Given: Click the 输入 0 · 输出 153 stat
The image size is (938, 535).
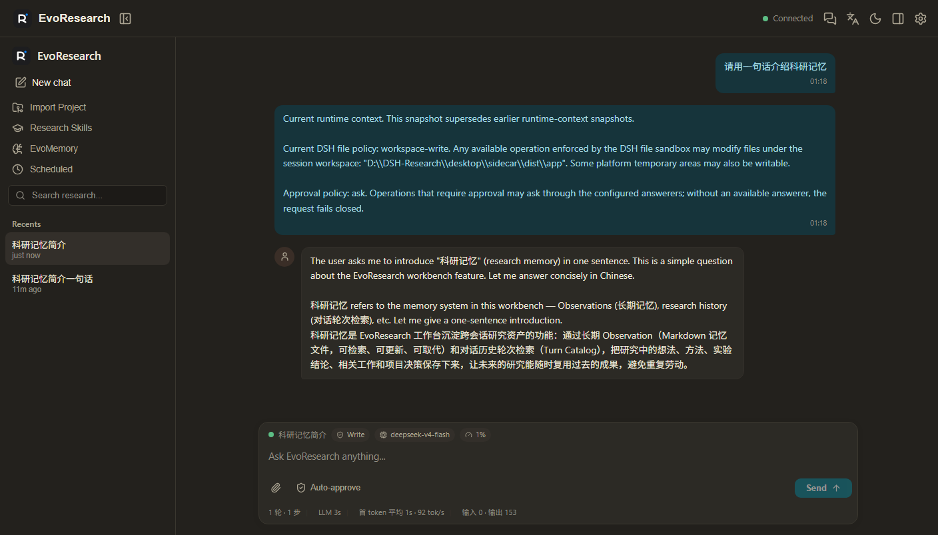Looking at the screenshot, I should [489, 512].
